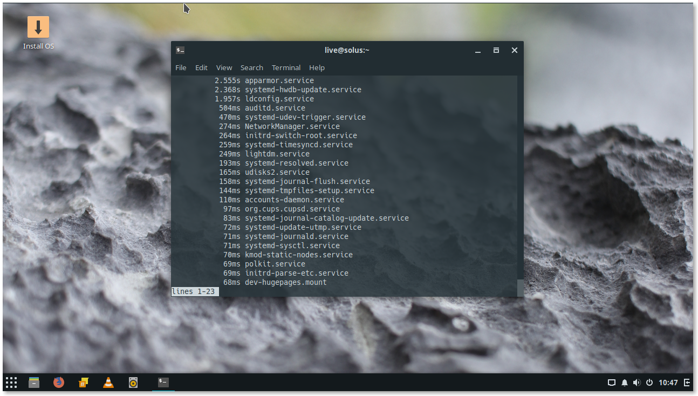The width and height of the screenshot is (698, 396).
Task: Click the kmod-static-nodes.service line
Action: coord(288,255)
